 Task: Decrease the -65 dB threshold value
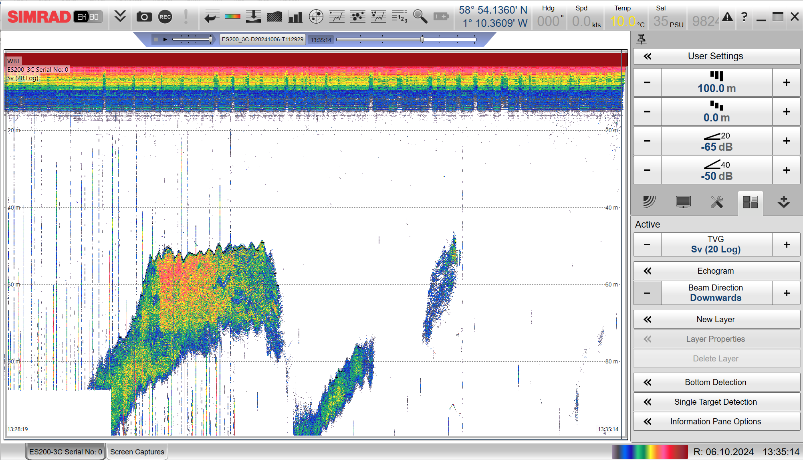pos(647,141)
